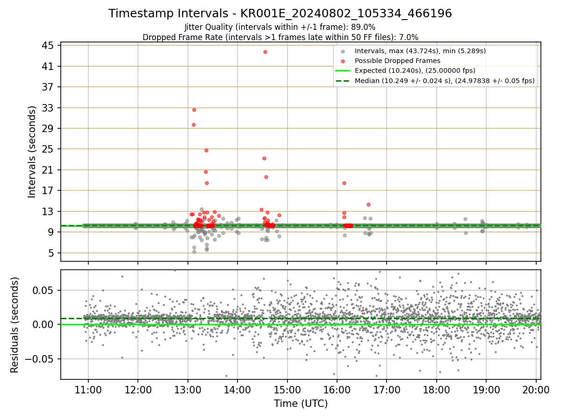Click the 15:00 tick label

(287, 389)
